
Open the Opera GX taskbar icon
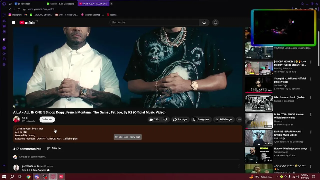point(53,177)
